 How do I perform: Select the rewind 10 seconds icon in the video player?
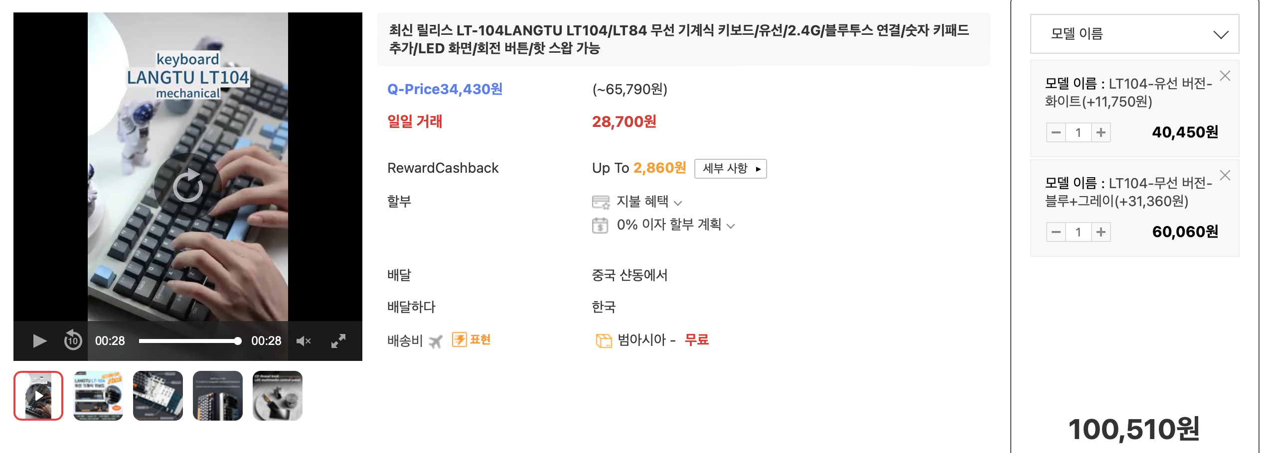[x=73, y=340]
